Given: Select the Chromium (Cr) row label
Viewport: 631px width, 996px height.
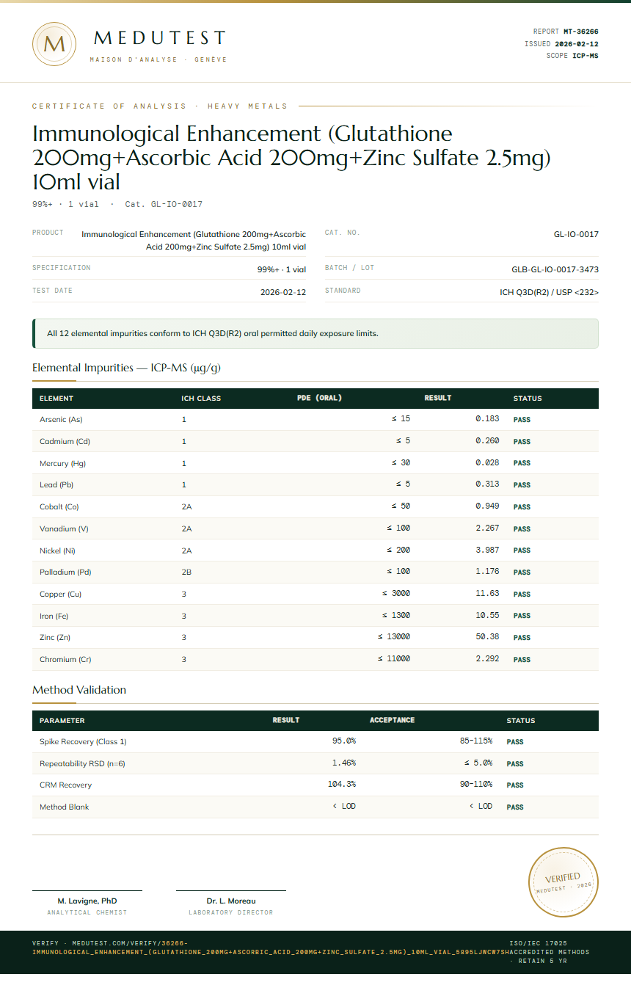Looking at the screenshot, I should (65, 659).
